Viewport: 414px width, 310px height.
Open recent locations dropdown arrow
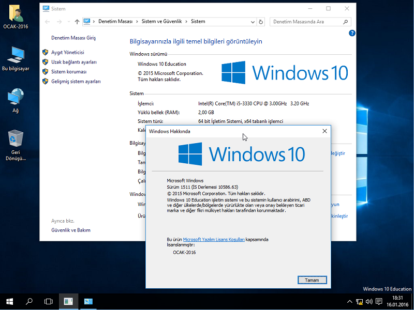click(69, 22)
